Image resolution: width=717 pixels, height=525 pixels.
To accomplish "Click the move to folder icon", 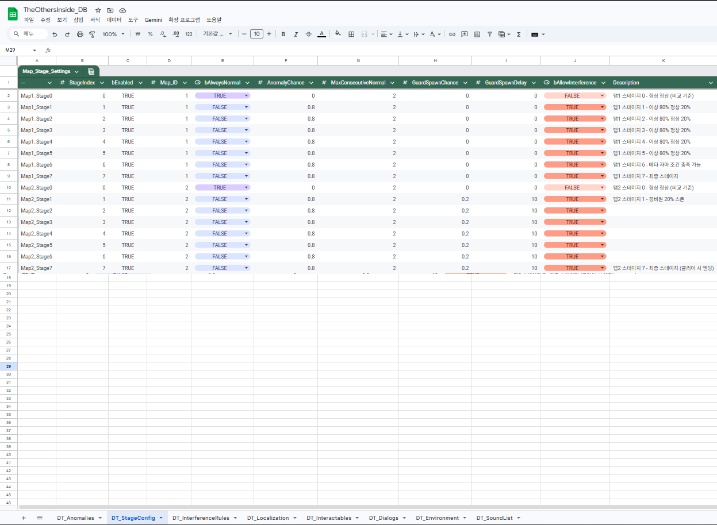I will click(110, 10).
